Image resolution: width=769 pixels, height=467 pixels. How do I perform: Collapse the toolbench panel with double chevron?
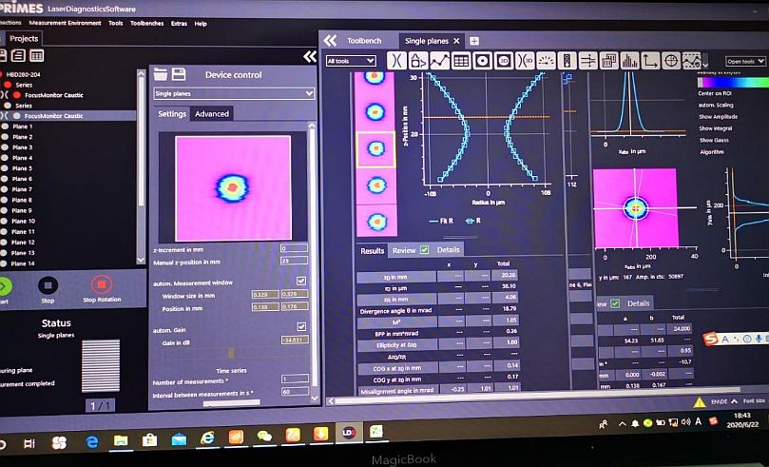point(330,41)
